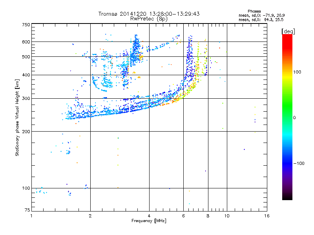Click the 'Phases' header label

[x=254, y=11]
